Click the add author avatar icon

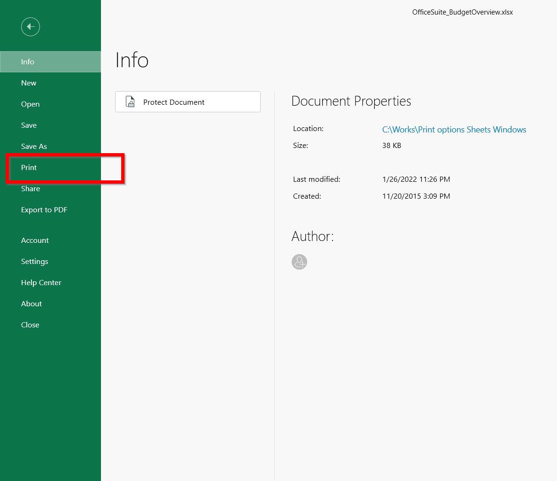[299, 262]
